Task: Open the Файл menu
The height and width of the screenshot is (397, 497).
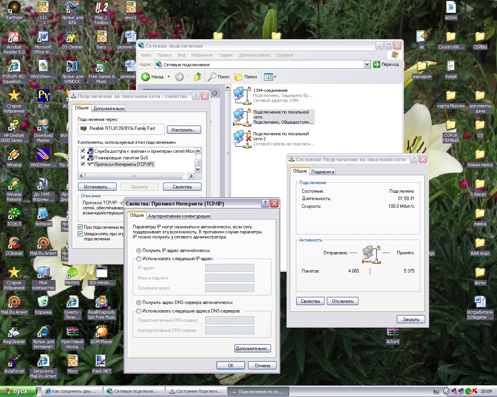Action: point(146,55)
